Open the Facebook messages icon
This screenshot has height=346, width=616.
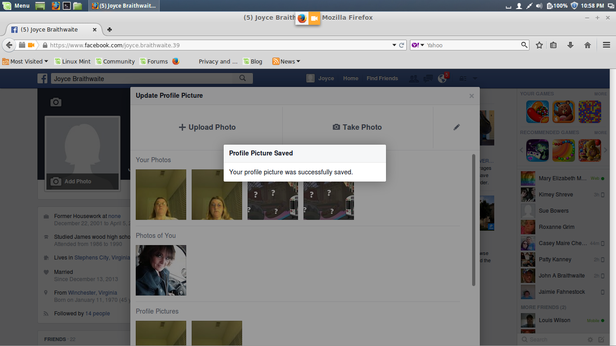point(428,78)
